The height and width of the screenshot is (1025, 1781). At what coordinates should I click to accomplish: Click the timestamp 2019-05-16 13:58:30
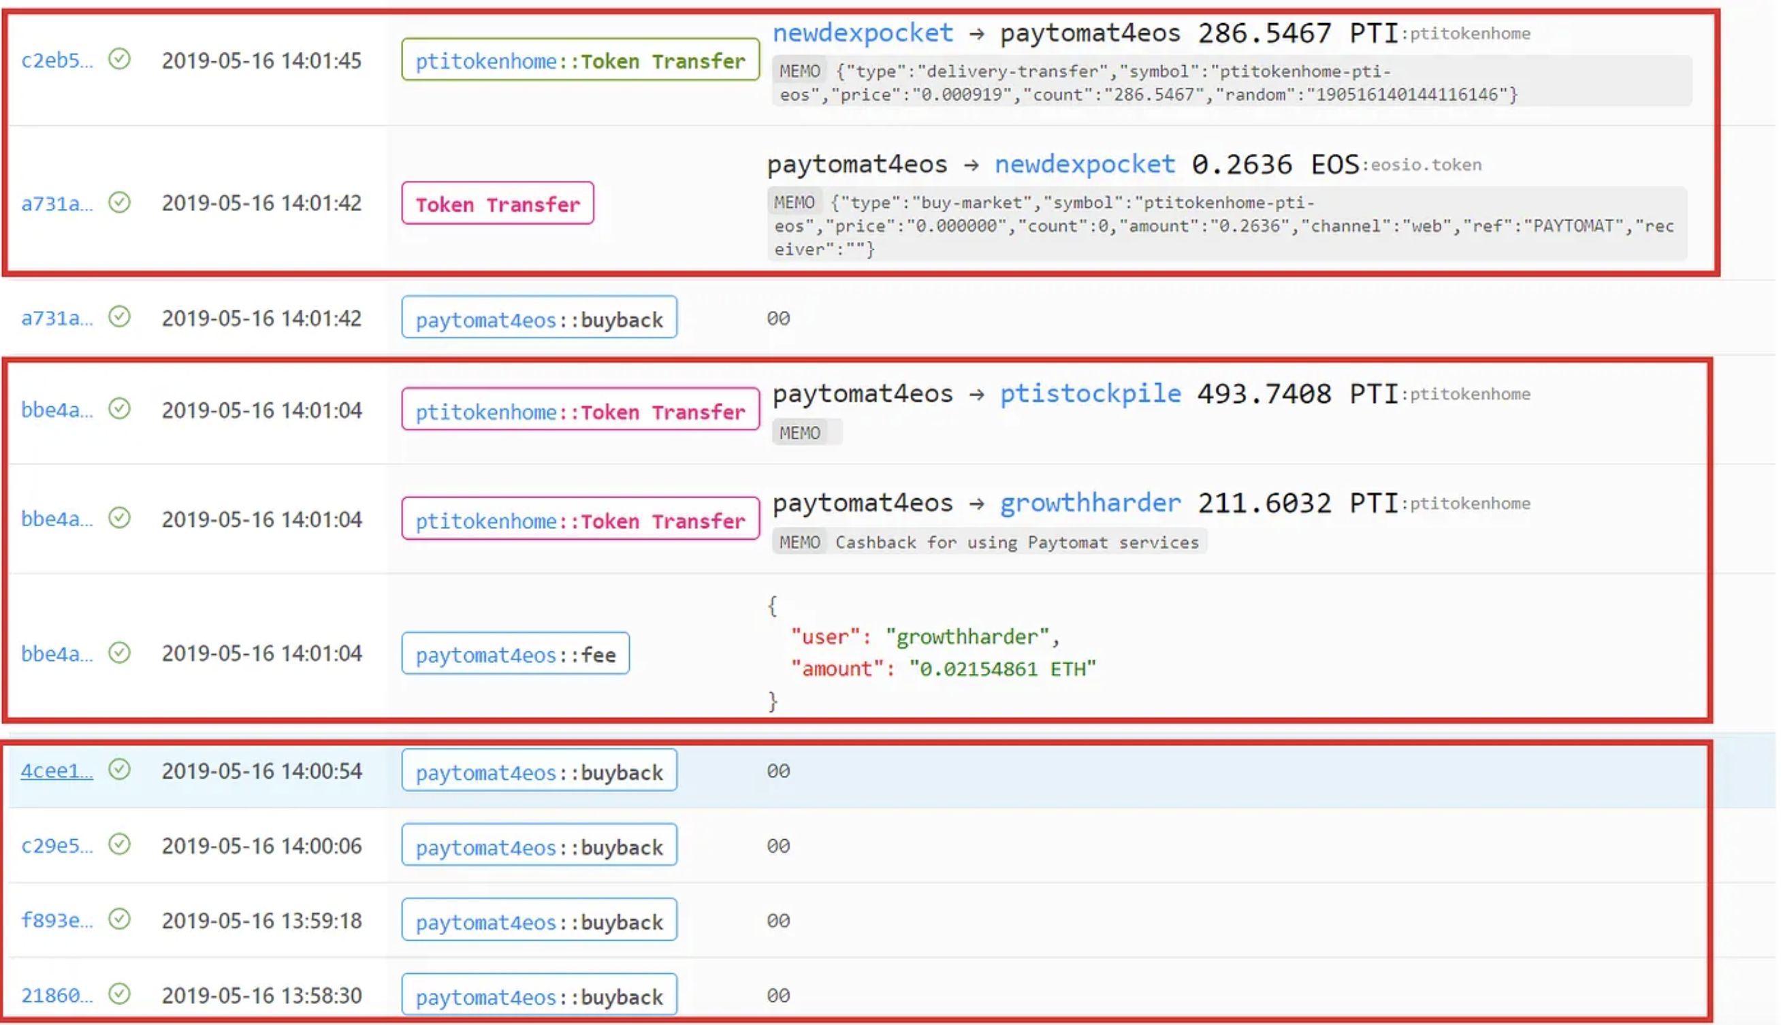pos(262,996)
